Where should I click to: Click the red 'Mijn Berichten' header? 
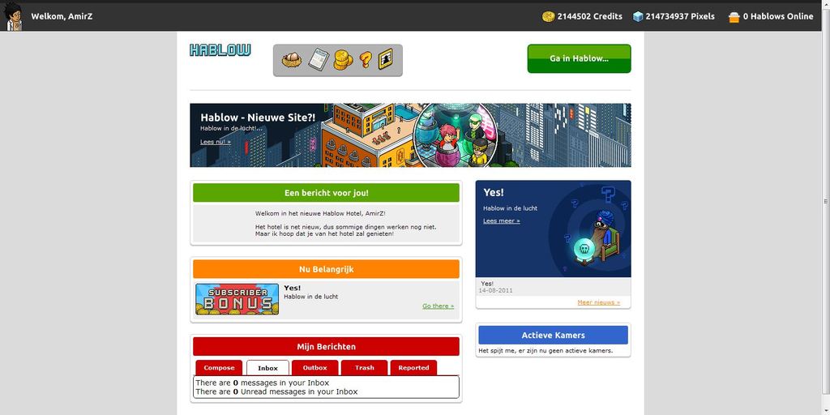point(326,346)
